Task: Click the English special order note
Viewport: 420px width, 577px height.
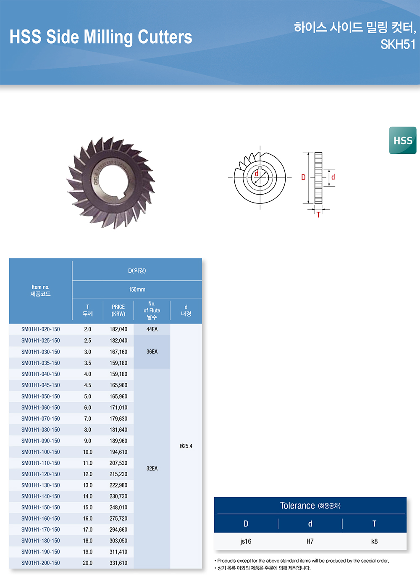Action: pos(302,561)
